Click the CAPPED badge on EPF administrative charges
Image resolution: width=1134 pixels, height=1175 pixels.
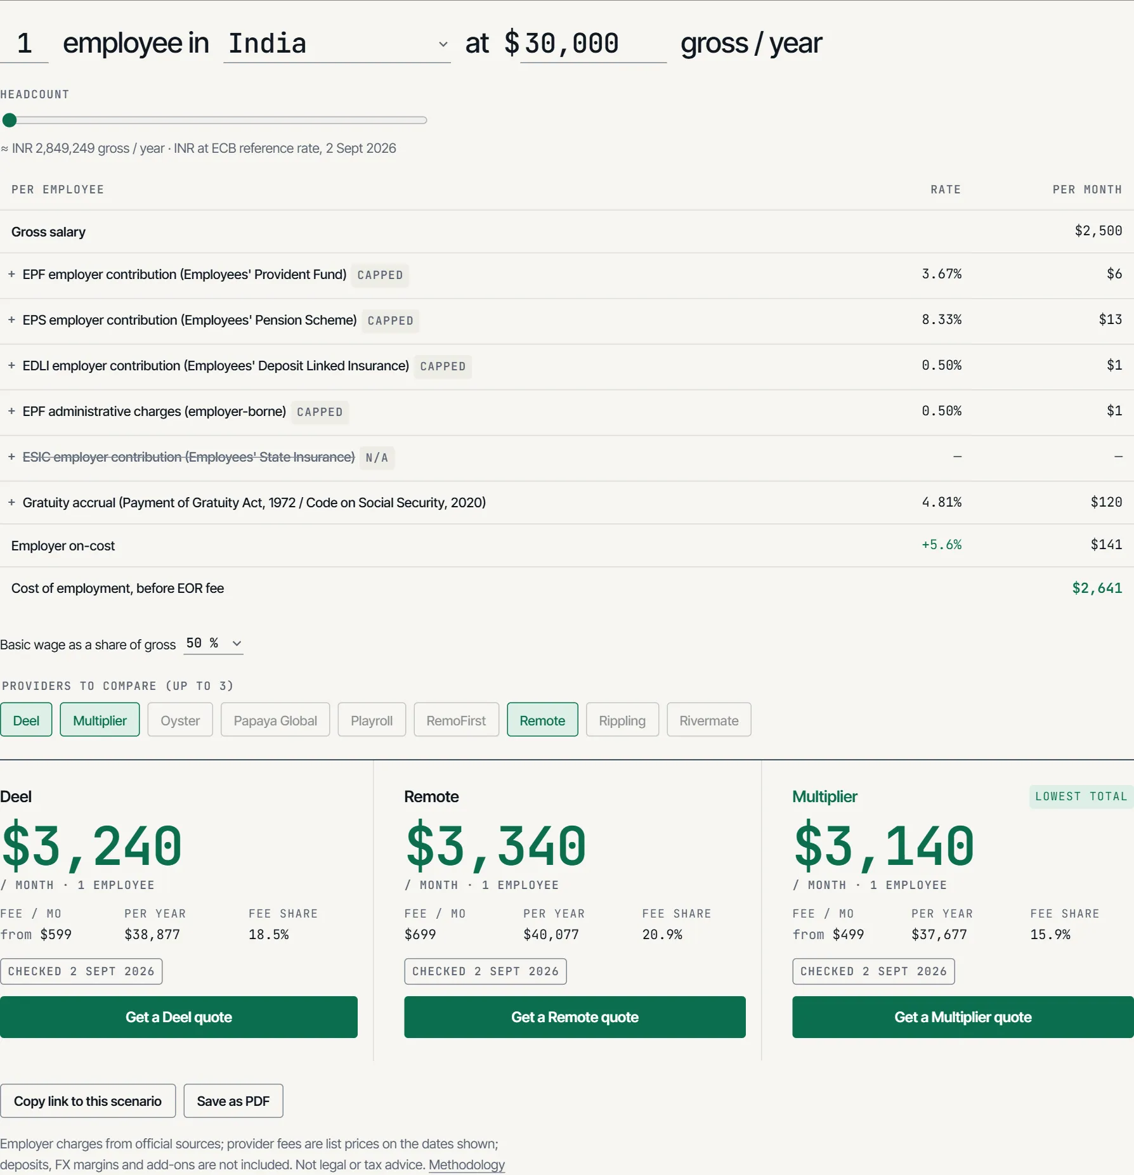tap(320, 412)
